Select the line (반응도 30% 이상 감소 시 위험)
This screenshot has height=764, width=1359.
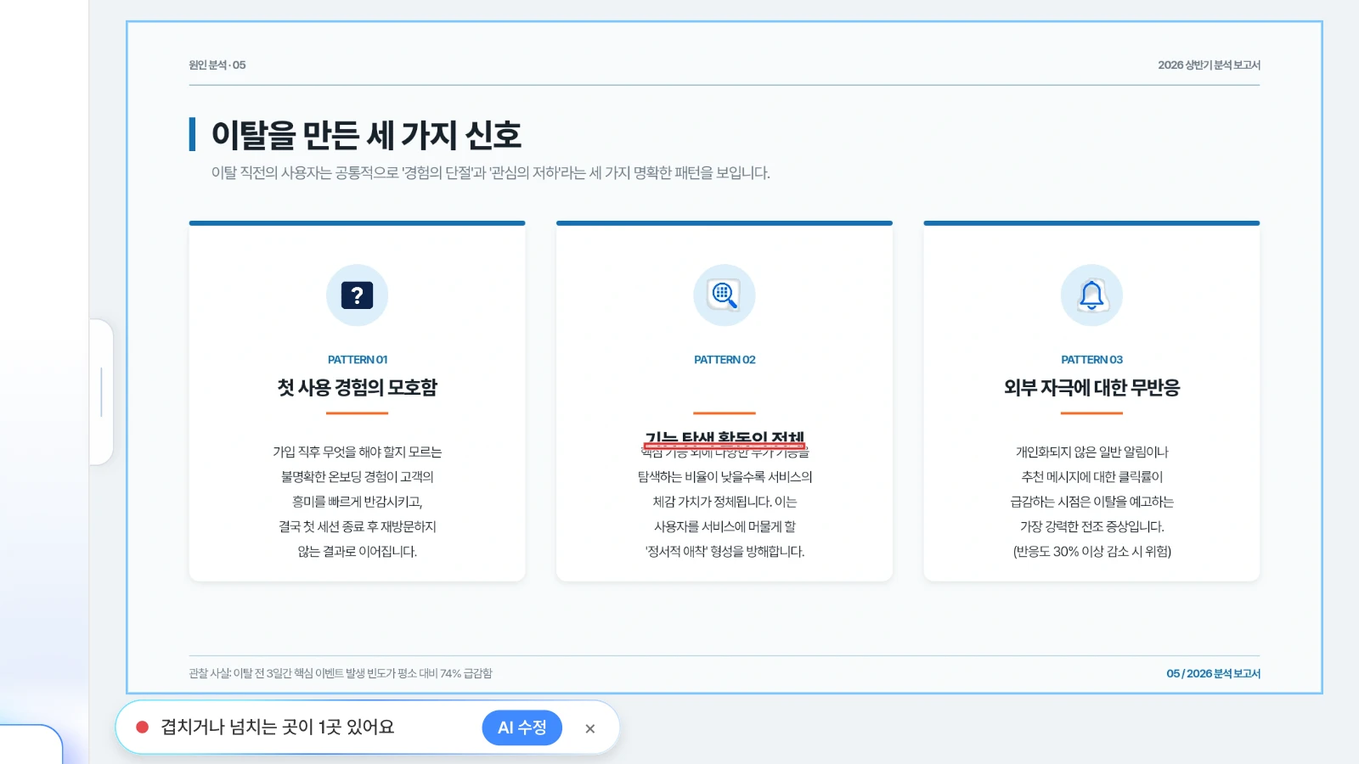[x=1091, y=552]
